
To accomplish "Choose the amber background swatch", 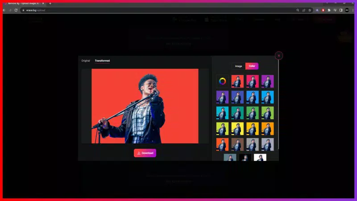I will [253, 129].
